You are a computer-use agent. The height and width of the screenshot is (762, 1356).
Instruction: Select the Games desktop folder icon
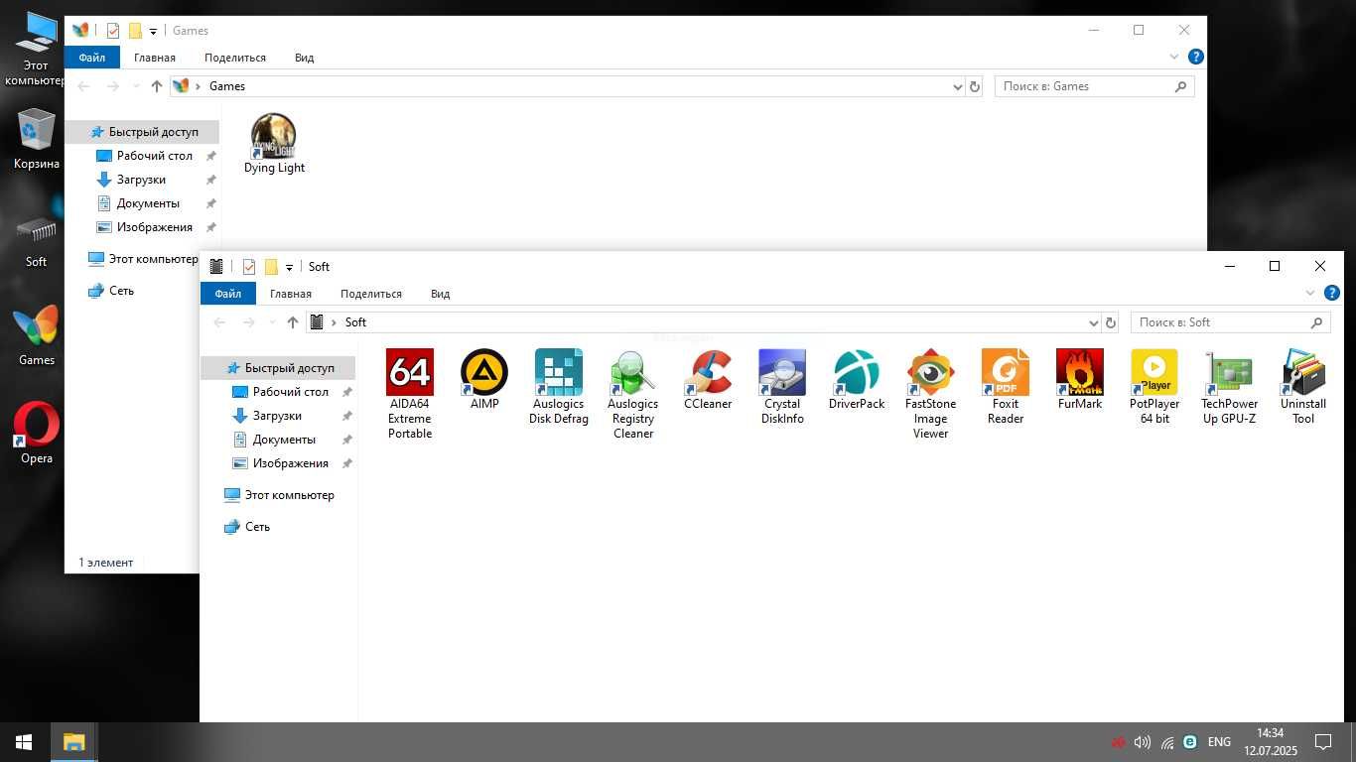pos(37,336)
